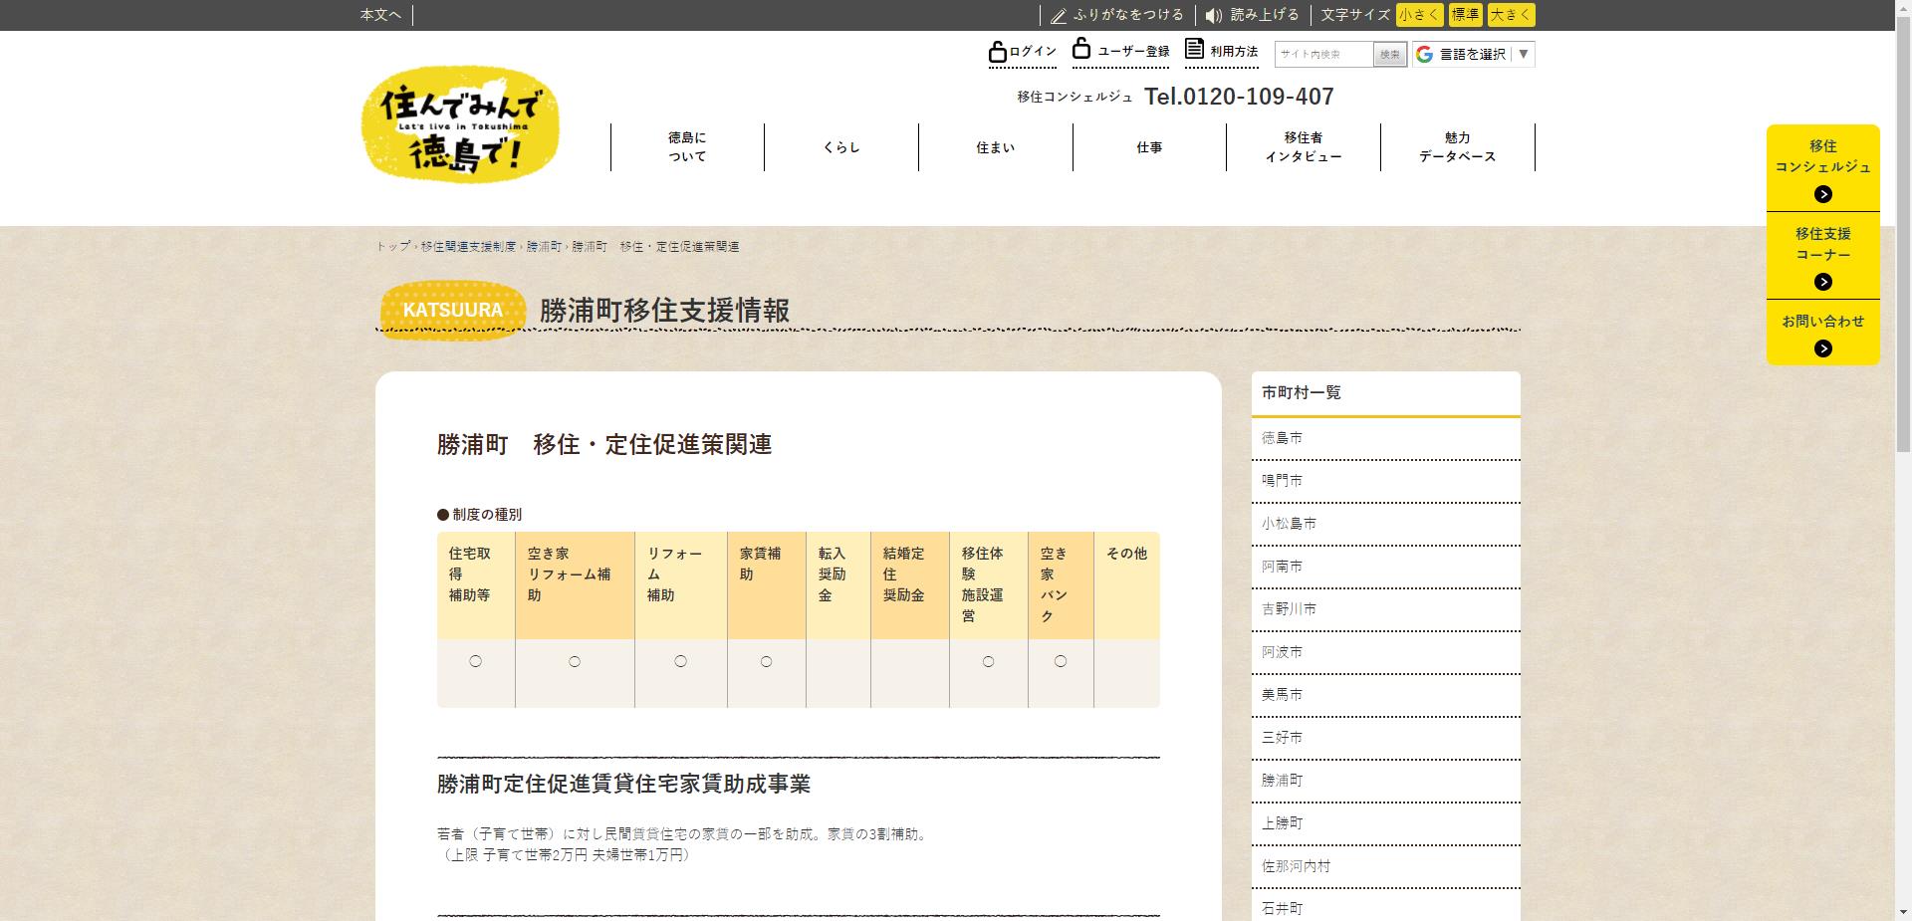Screen dimensions: 1912x921
Task: Open the 魅力データベース navigation menu
Action: 1457,147
